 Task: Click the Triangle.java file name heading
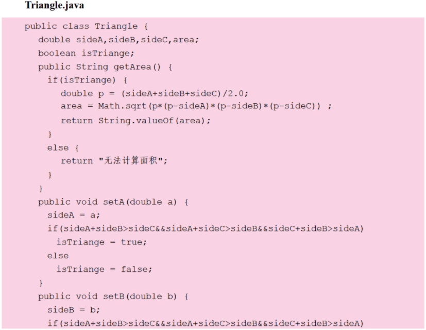54,6
